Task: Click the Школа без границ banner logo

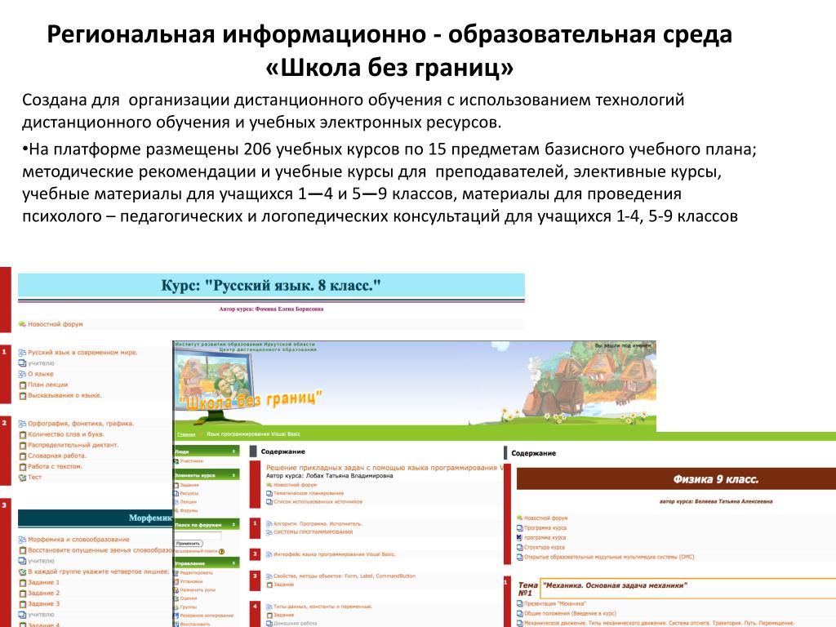Action: 251,398
